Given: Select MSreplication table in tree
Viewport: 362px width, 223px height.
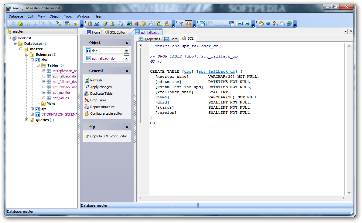Looking at the screenshot, I should click(65, 71).
